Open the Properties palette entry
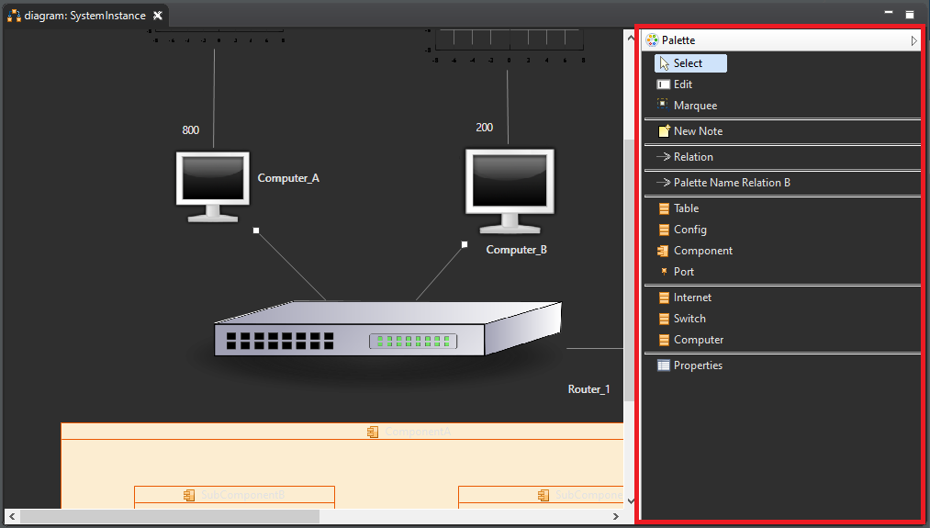This screenshot has height=528, width=930. [x=697, y=365]
